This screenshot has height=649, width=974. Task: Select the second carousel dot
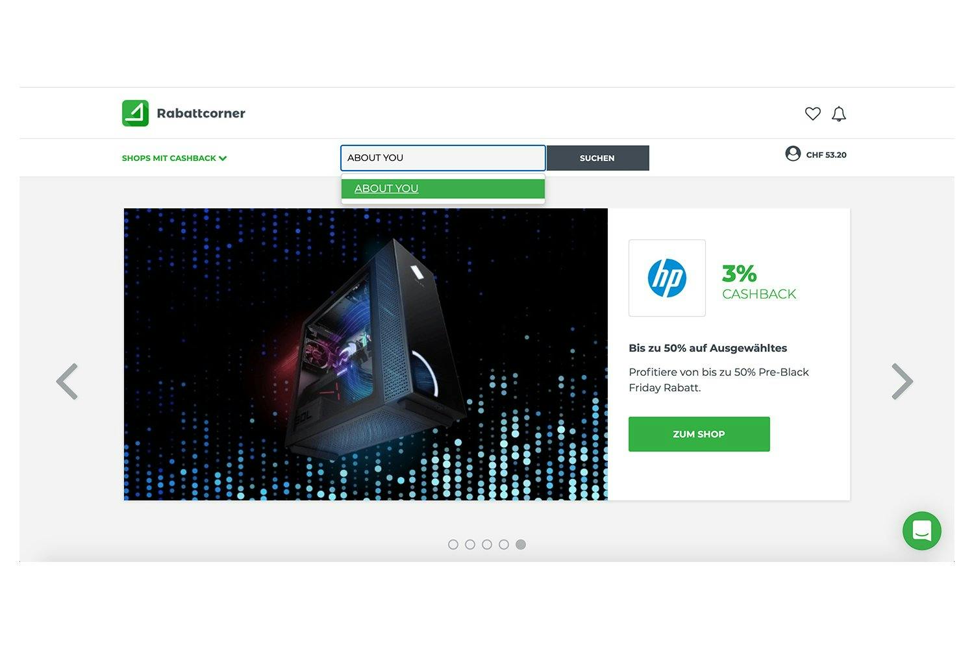[x=470, y=545]
